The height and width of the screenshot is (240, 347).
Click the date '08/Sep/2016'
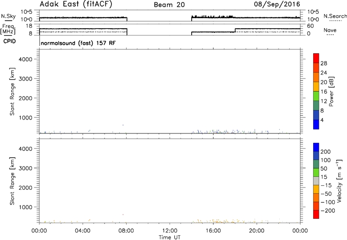coord(277,4)
